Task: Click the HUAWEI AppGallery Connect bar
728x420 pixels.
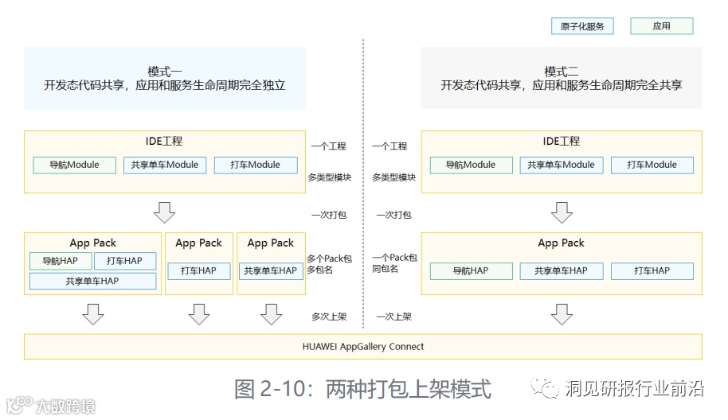Action: (x=363, y=347)
